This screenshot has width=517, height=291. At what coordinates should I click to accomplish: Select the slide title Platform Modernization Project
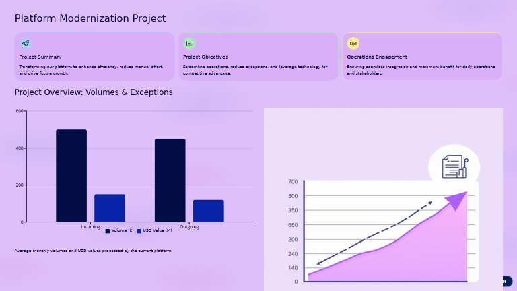90,18
